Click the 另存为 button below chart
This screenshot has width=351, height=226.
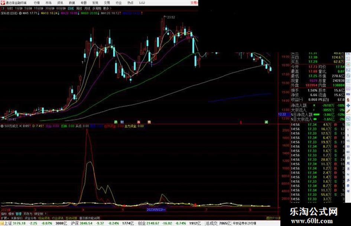(28, 214)
